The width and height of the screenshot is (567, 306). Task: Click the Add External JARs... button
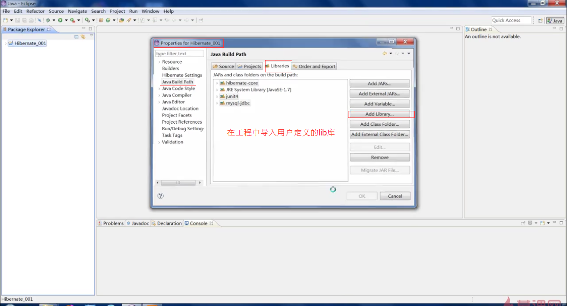[380, 93]
